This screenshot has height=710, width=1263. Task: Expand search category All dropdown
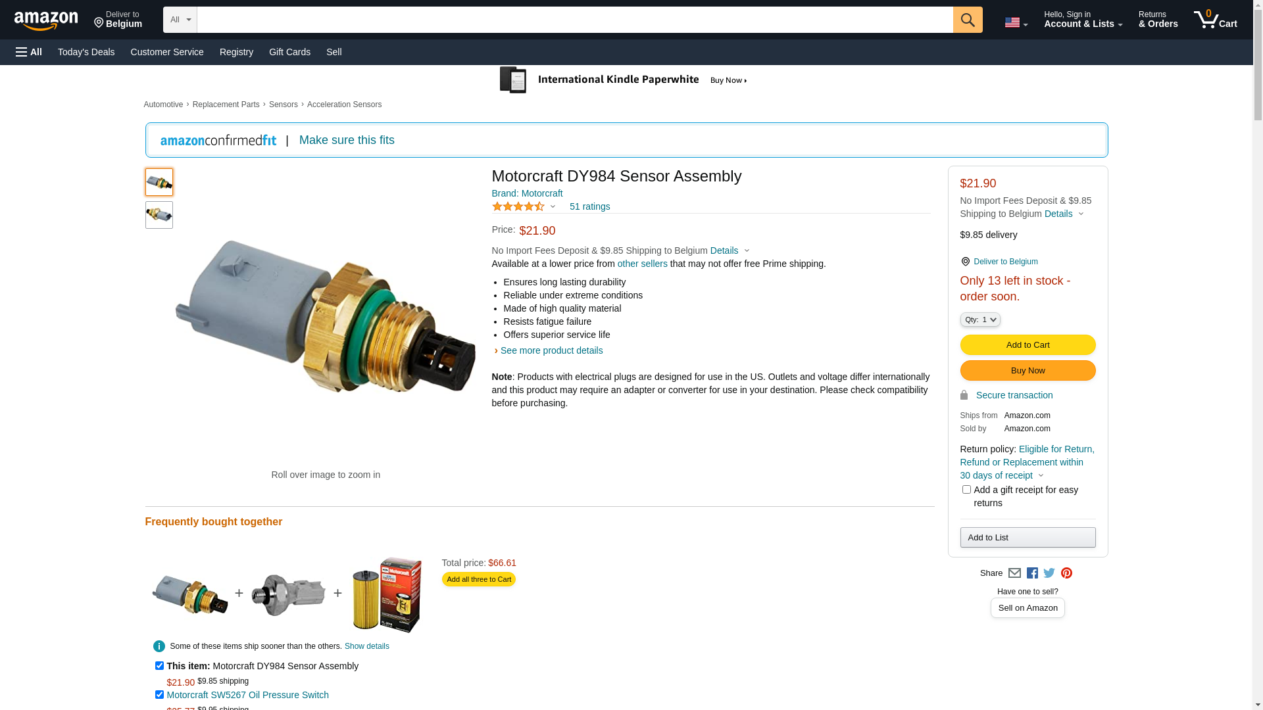(x=180, y=20)
